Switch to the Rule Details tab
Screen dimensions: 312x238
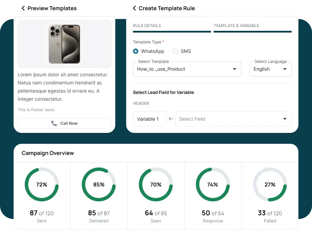pyautogui.click(x=172, y=26)
